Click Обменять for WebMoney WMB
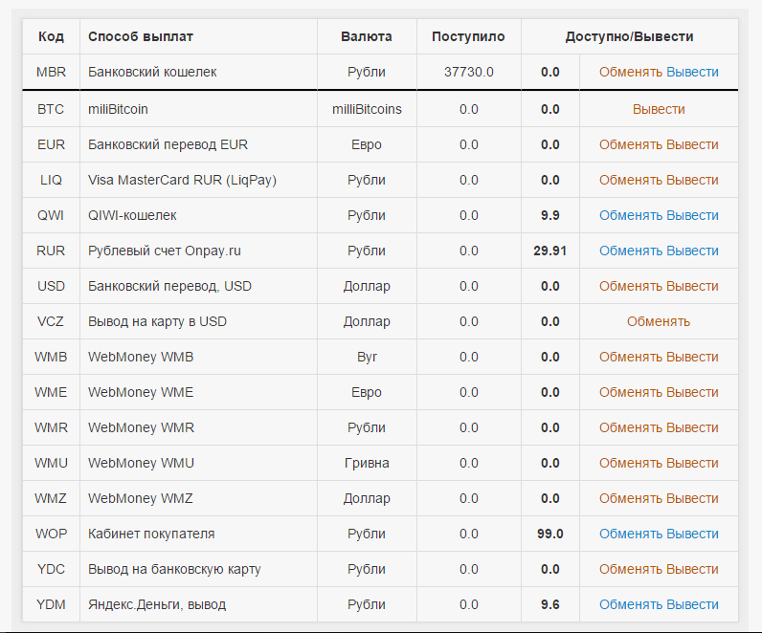The image size is (762, 633). point(631,357)
